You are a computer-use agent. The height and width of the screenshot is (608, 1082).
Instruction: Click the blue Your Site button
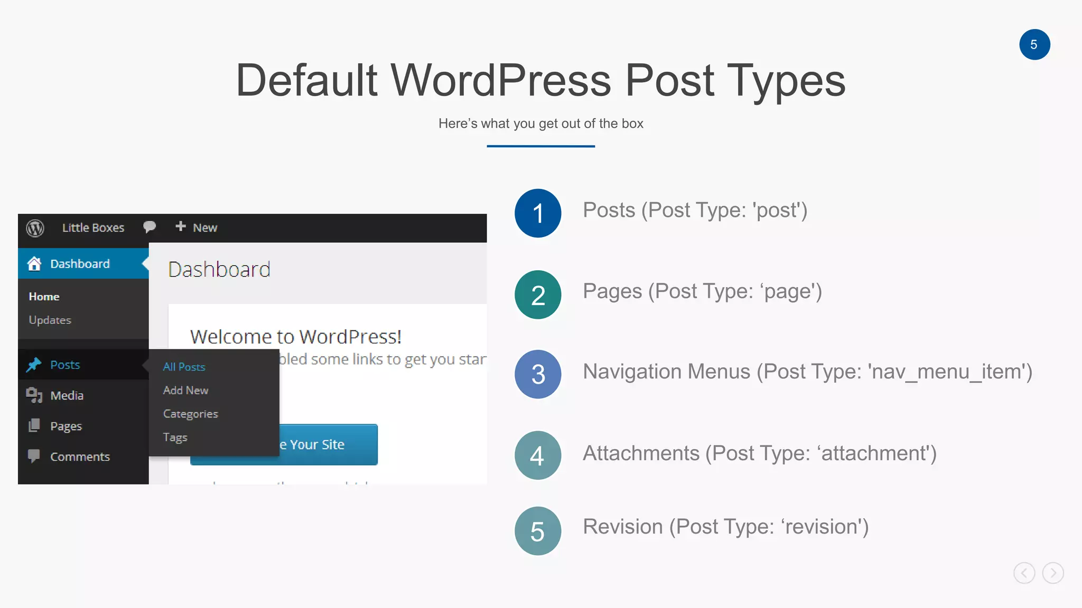tap(329, 444)
